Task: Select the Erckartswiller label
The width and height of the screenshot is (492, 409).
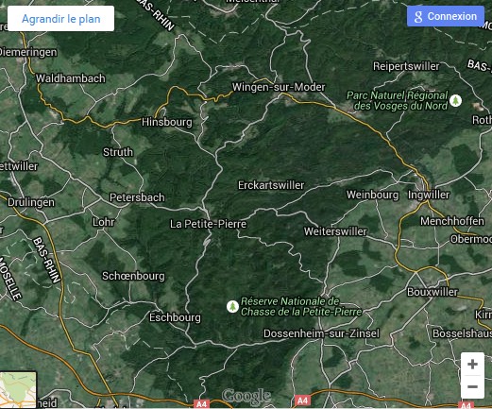Action: point(271,185)
